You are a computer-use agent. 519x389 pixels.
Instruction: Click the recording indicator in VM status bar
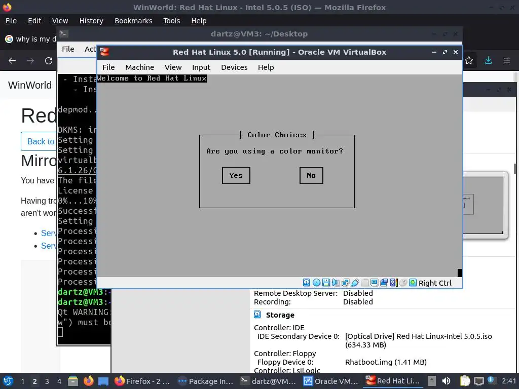[x=384, y=283]
